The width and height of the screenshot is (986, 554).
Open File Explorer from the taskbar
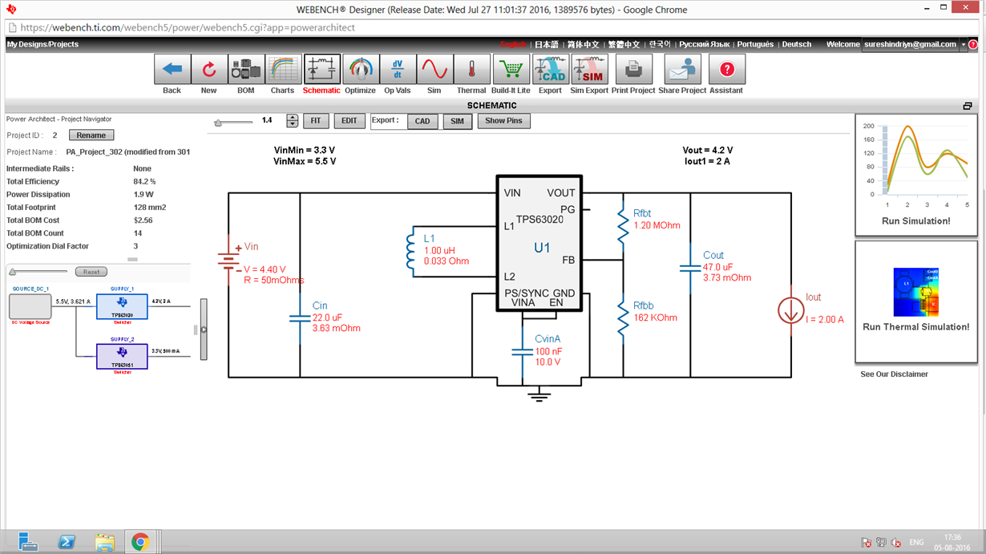tap(105, 542)
